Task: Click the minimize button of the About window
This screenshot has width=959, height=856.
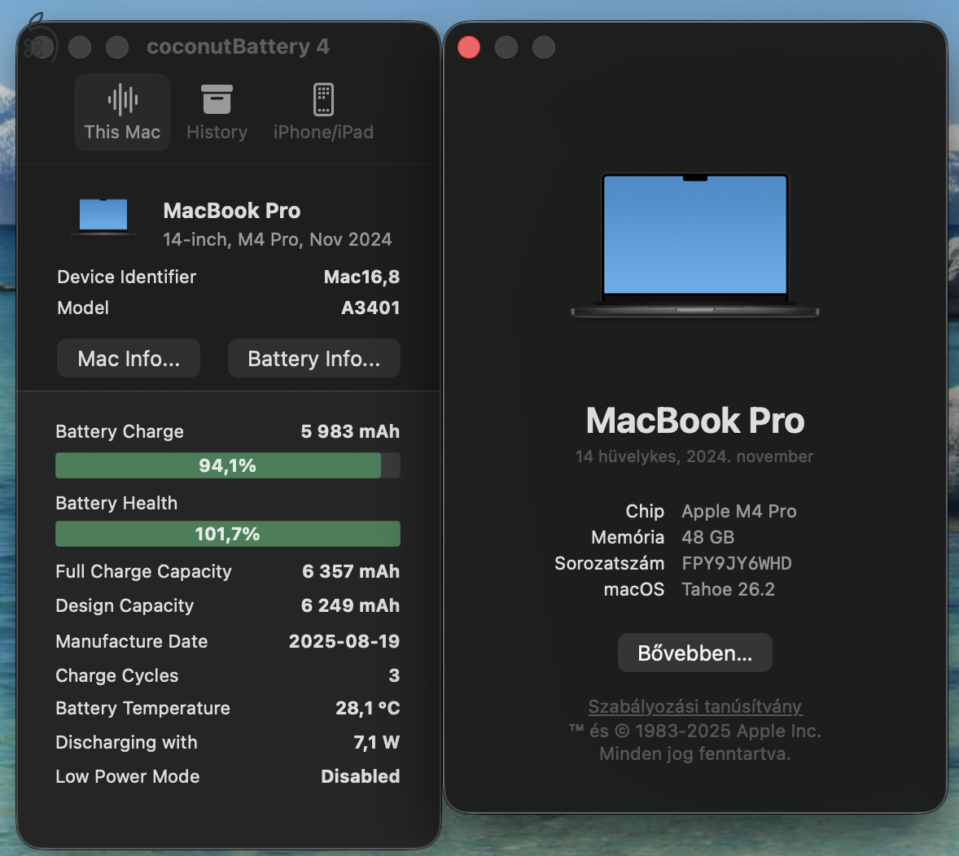Action: [x=506, y=47]
